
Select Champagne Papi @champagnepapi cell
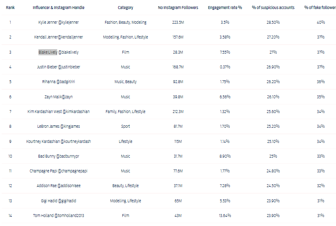point(58,171)
